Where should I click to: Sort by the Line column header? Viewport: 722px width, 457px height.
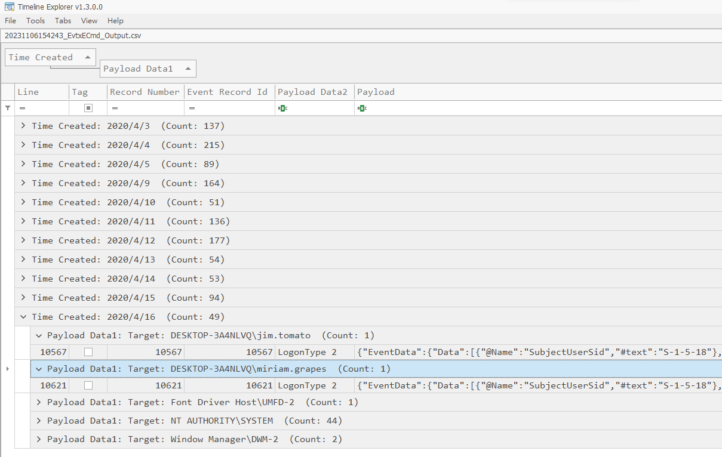pos(42,92)
